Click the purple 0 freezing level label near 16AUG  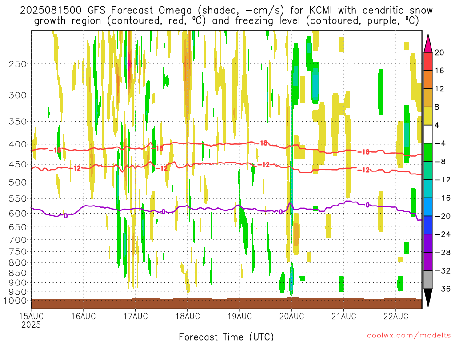coord(66,216)
